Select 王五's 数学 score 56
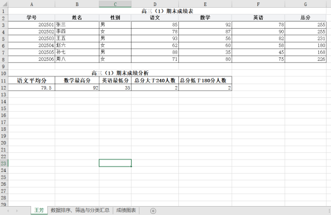The height and width of the screenshot is (215, 331). [205, 38]
